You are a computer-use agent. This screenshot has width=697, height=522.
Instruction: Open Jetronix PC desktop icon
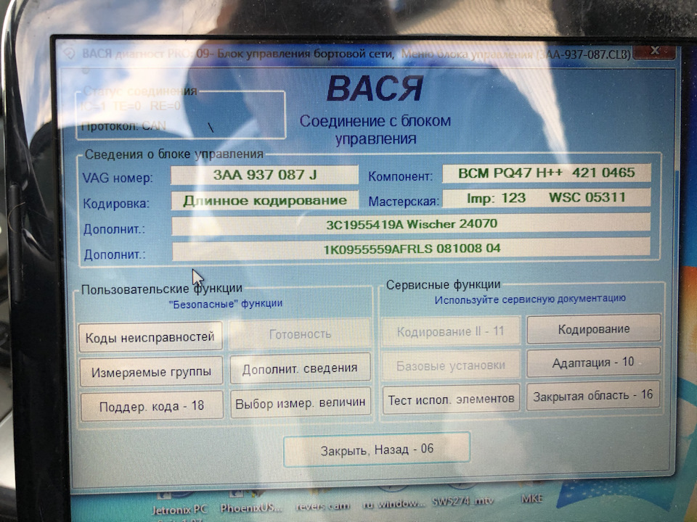179,505
